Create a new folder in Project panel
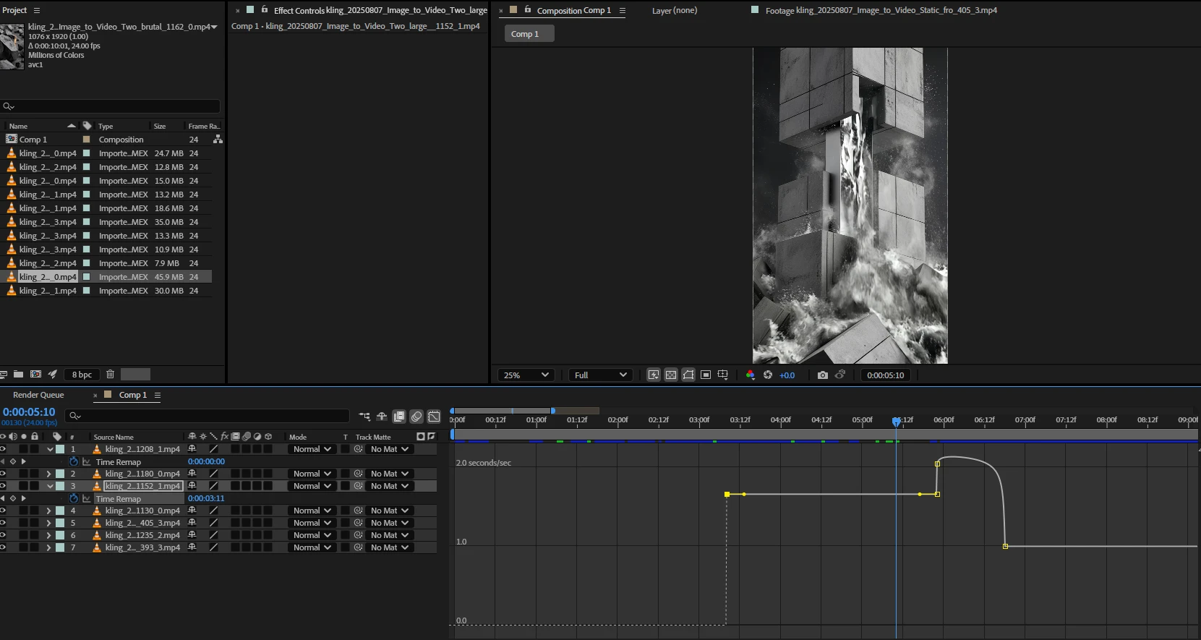 [x=18, y=374]
